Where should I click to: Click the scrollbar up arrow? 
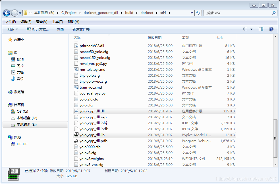(x=275, y=37)
